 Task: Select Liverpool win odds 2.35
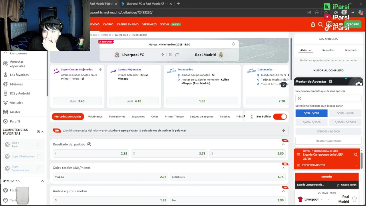coord(91,153)
